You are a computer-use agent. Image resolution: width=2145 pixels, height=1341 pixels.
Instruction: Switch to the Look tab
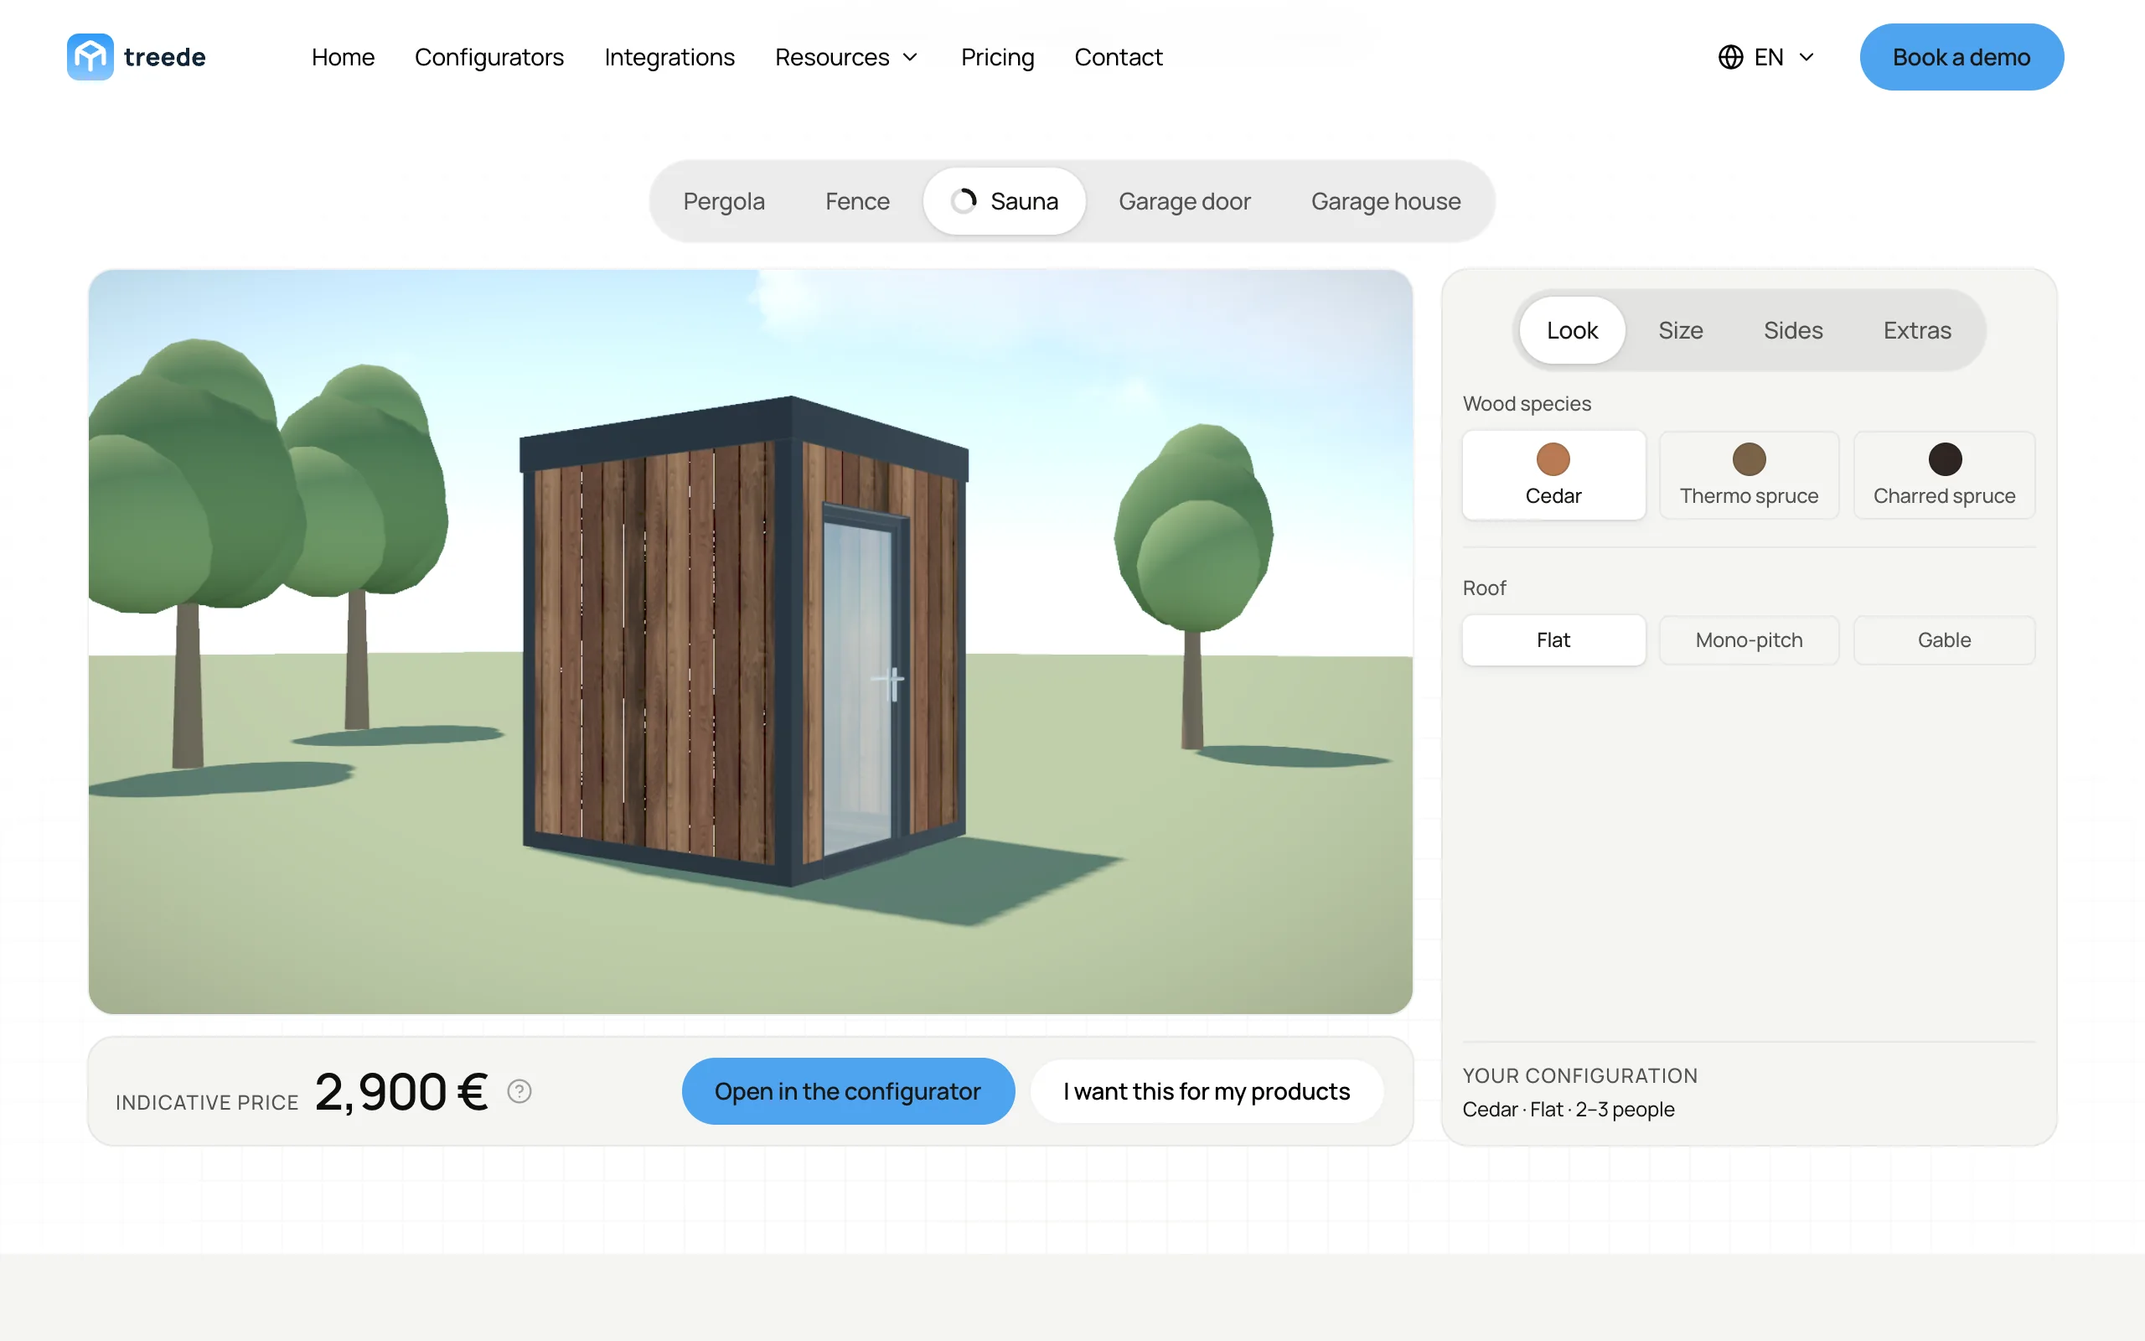1573,330
